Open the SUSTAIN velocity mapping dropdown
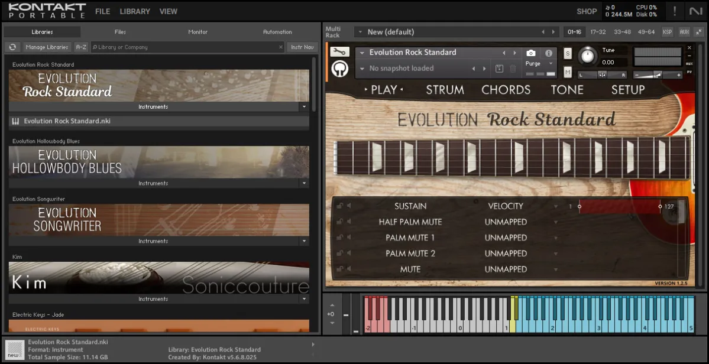The width and height of the screenshot is (709, 364). point(555,206)
